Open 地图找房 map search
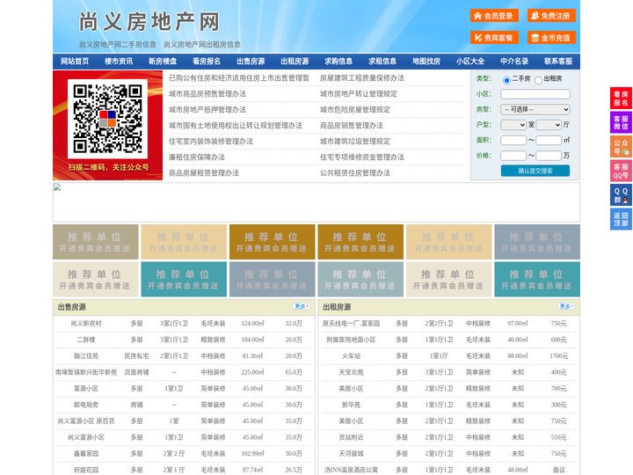The width and height of the screenshot is (633, 475). tap(426, 62)
